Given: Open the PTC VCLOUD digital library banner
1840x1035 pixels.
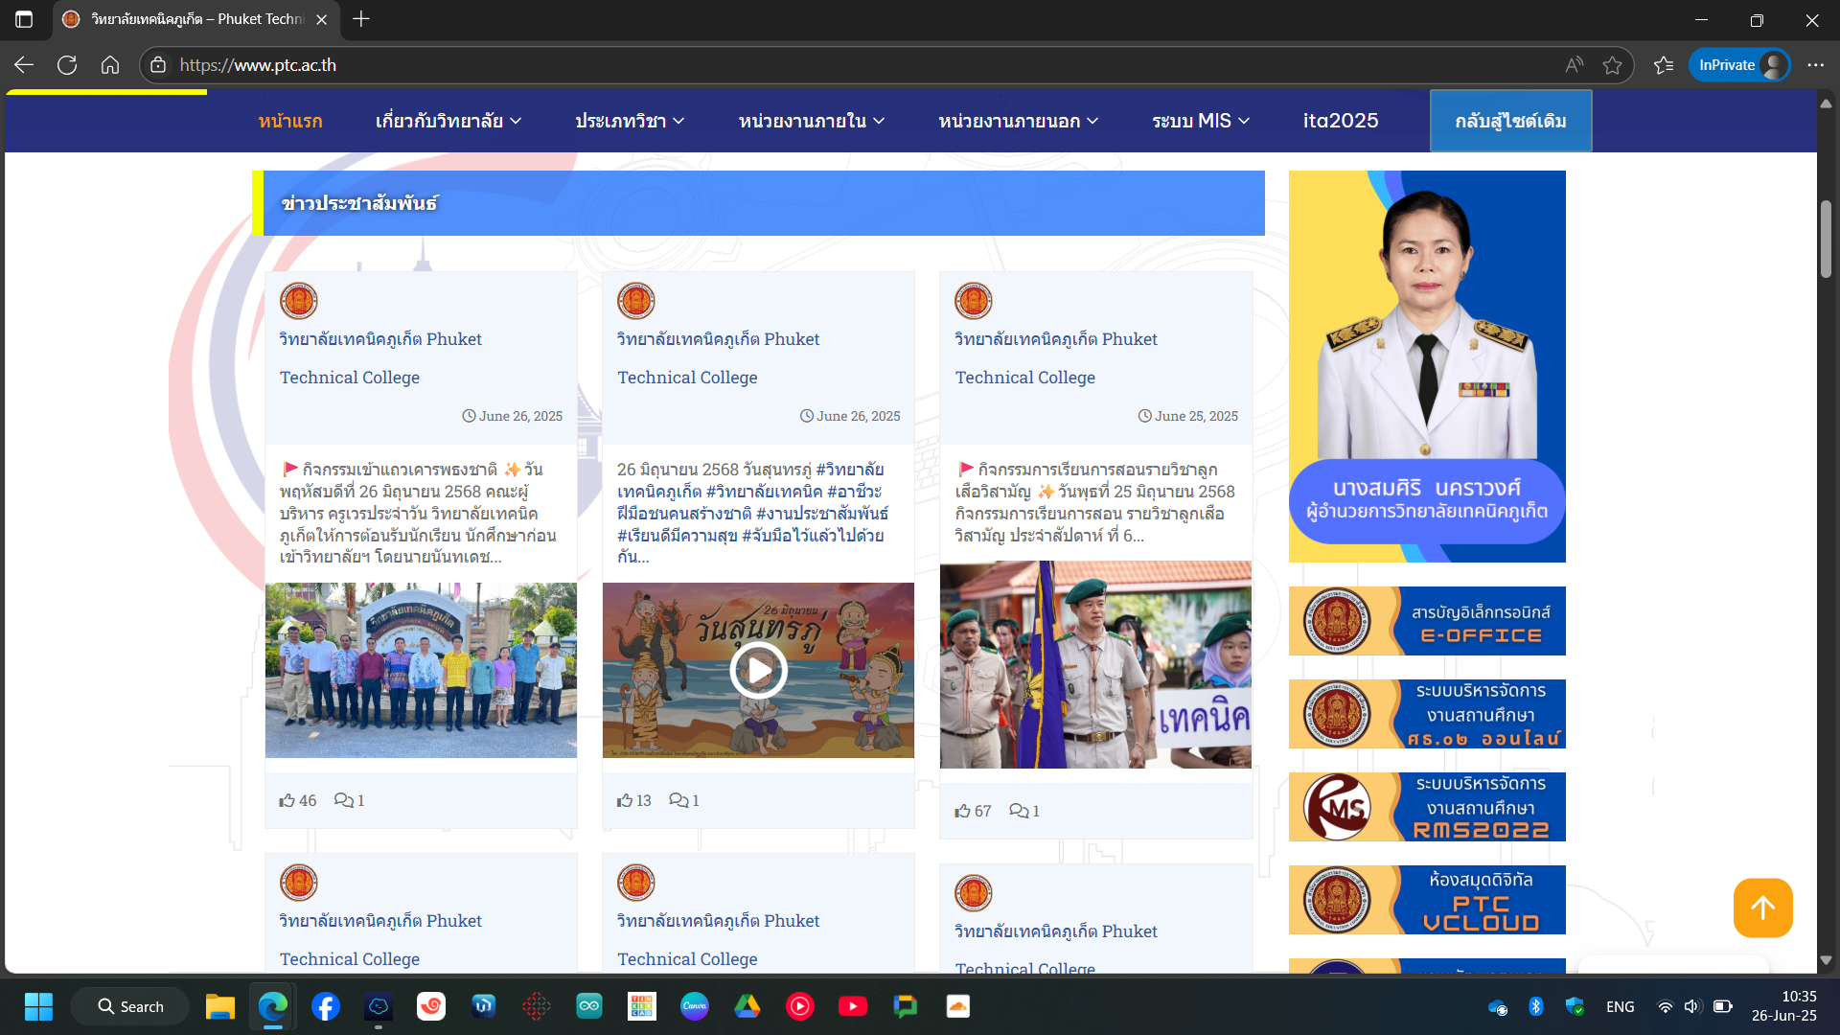Looking at the screenshot, I should click(x=1427, y=900).
